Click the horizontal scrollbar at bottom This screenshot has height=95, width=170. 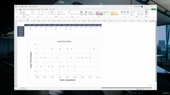point(127,88)
